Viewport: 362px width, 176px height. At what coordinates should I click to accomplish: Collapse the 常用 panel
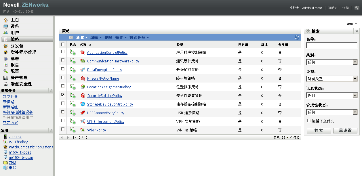pyautogui.click(x=51, y=131)
